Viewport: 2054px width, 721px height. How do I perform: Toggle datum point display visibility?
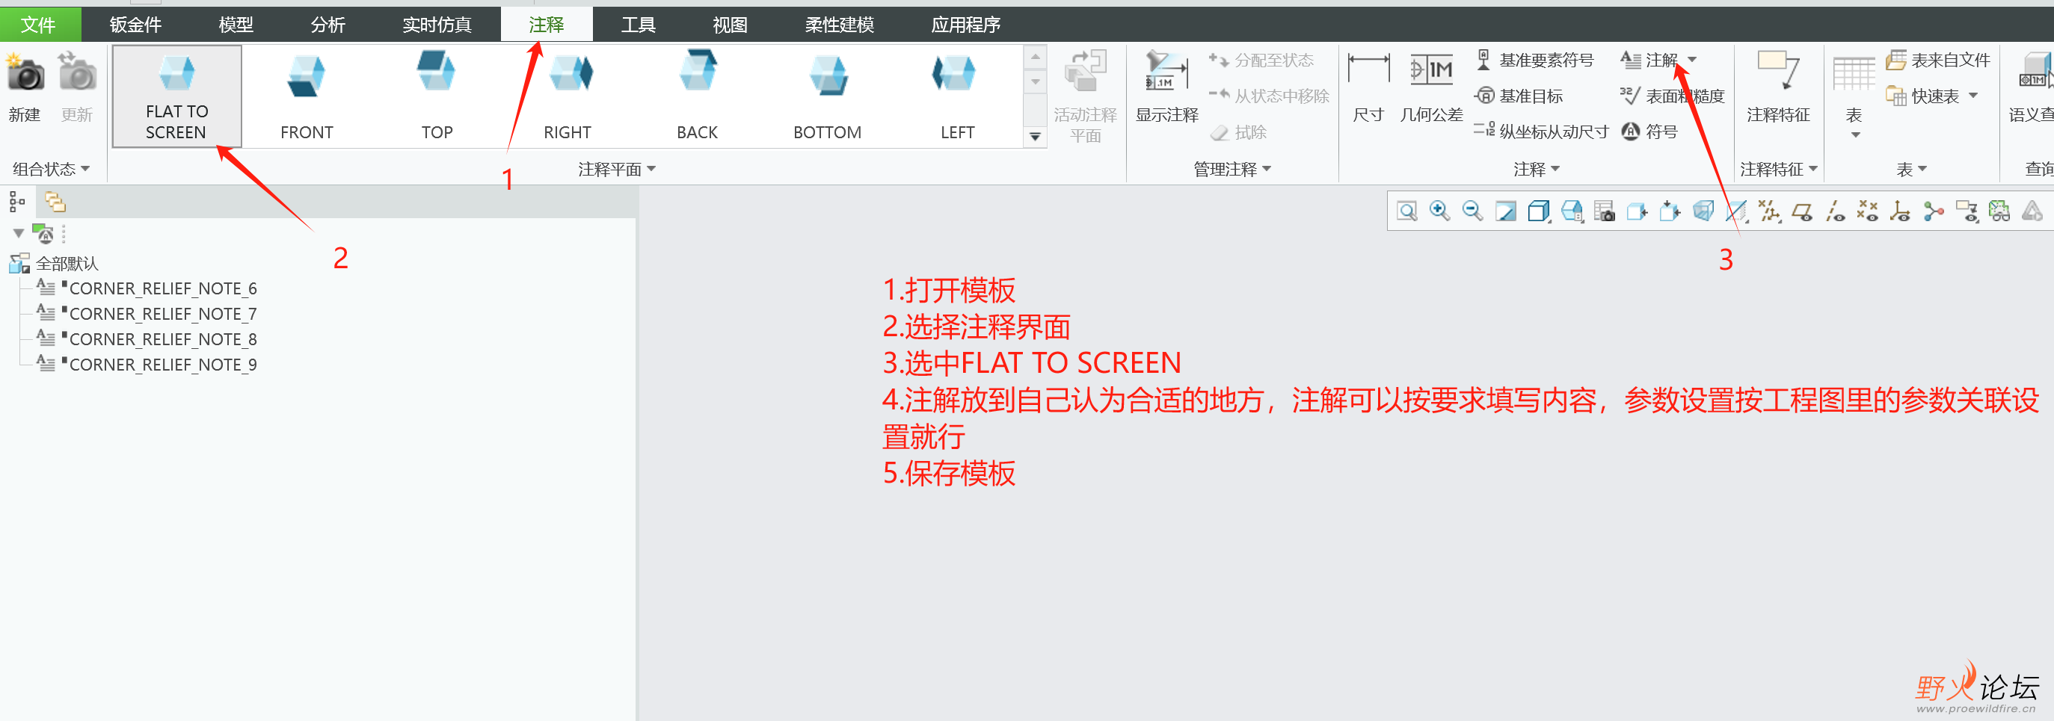tap(1867, 211)
